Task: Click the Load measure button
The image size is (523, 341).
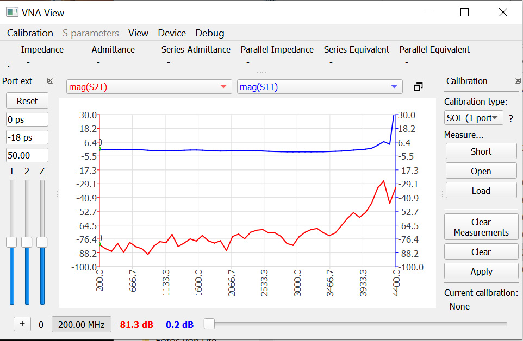Action: pos(481,191)
